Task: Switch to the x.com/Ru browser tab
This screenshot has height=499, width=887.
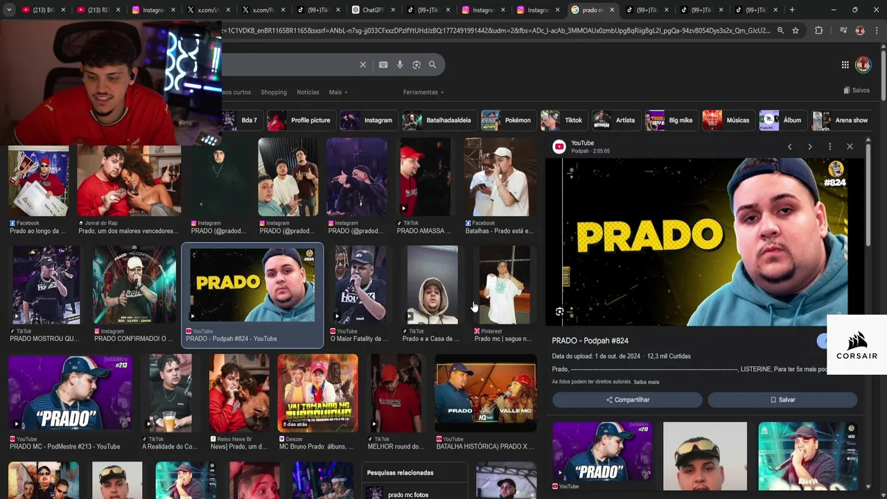Action: point(262,10)
